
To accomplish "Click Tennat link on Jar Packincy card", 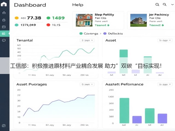I will pyautogui.click(x=156, y=25).
